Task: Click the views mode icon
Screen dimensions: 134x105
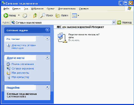Action: point(74,16)
